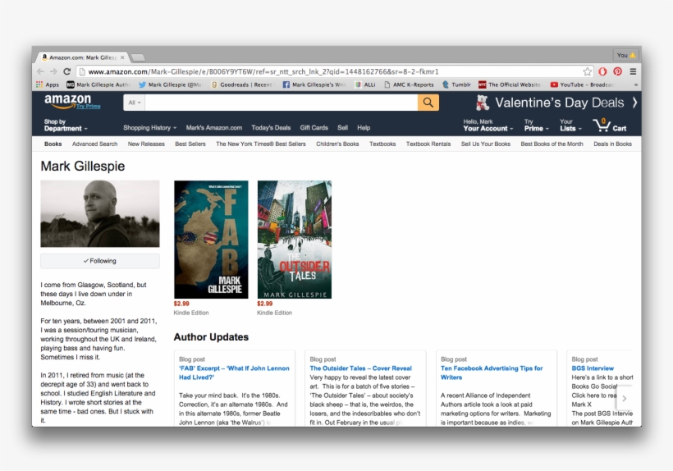673x471 pixels.
Task: Click the Help nav link
Action: [x=364, y=128]
